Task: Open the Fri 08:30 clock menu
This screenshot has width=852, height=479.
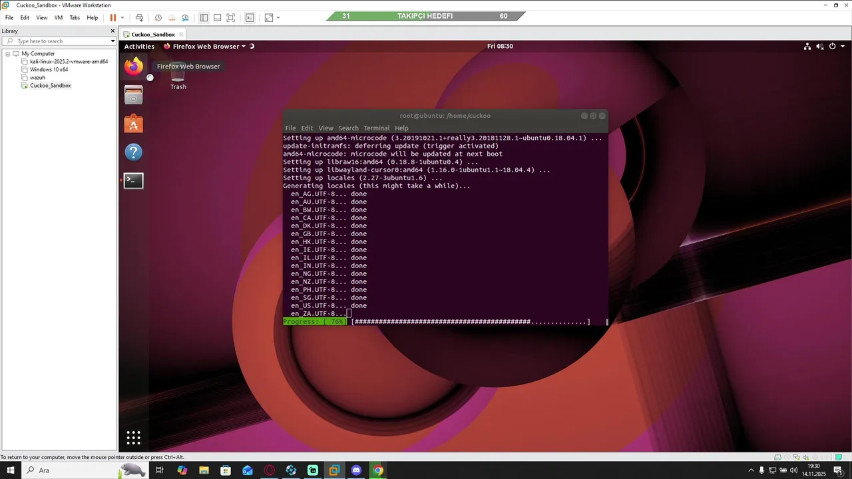Action: pyautogui.click(x=500, y=47)
